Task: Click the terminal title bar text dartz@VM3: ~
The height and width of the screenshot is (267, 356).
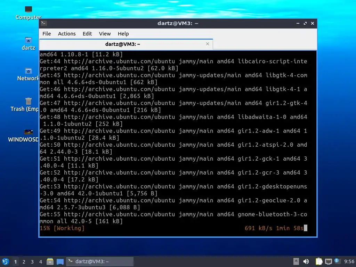Action: coord(178,23)
